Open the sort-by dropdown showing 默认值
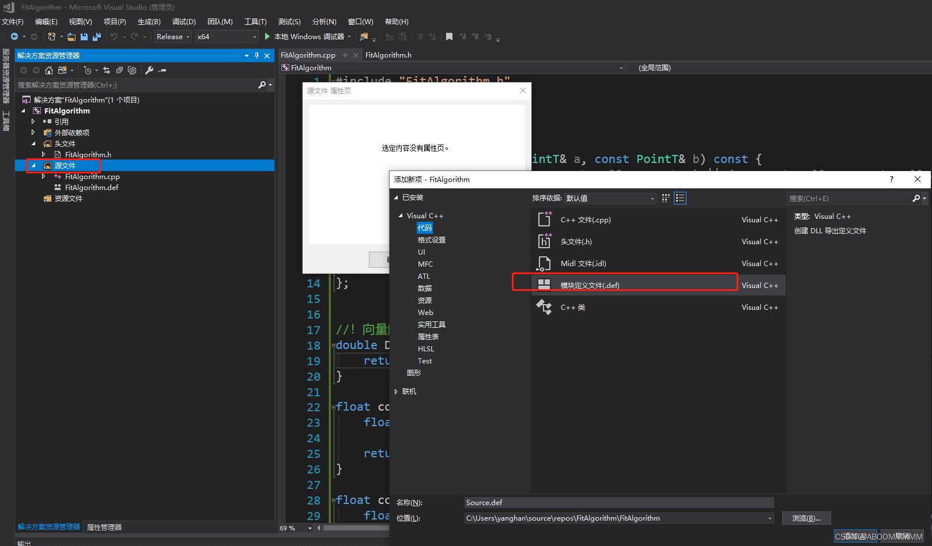The image size is (932, 546). tap(610, 198)
